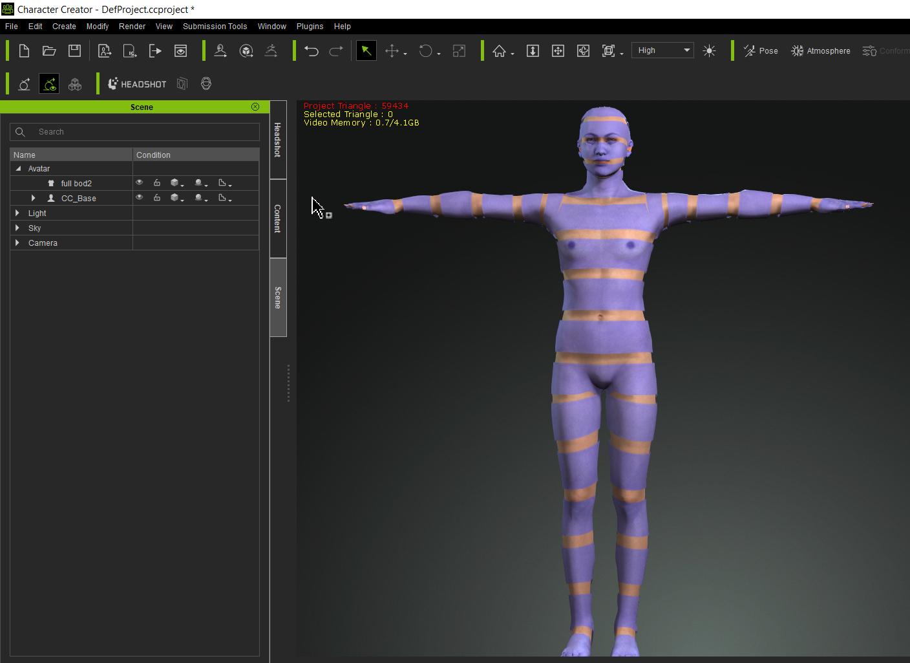Open the Create menu
Image resolution: width=910 pixels, height=663 pixels.
64,27
